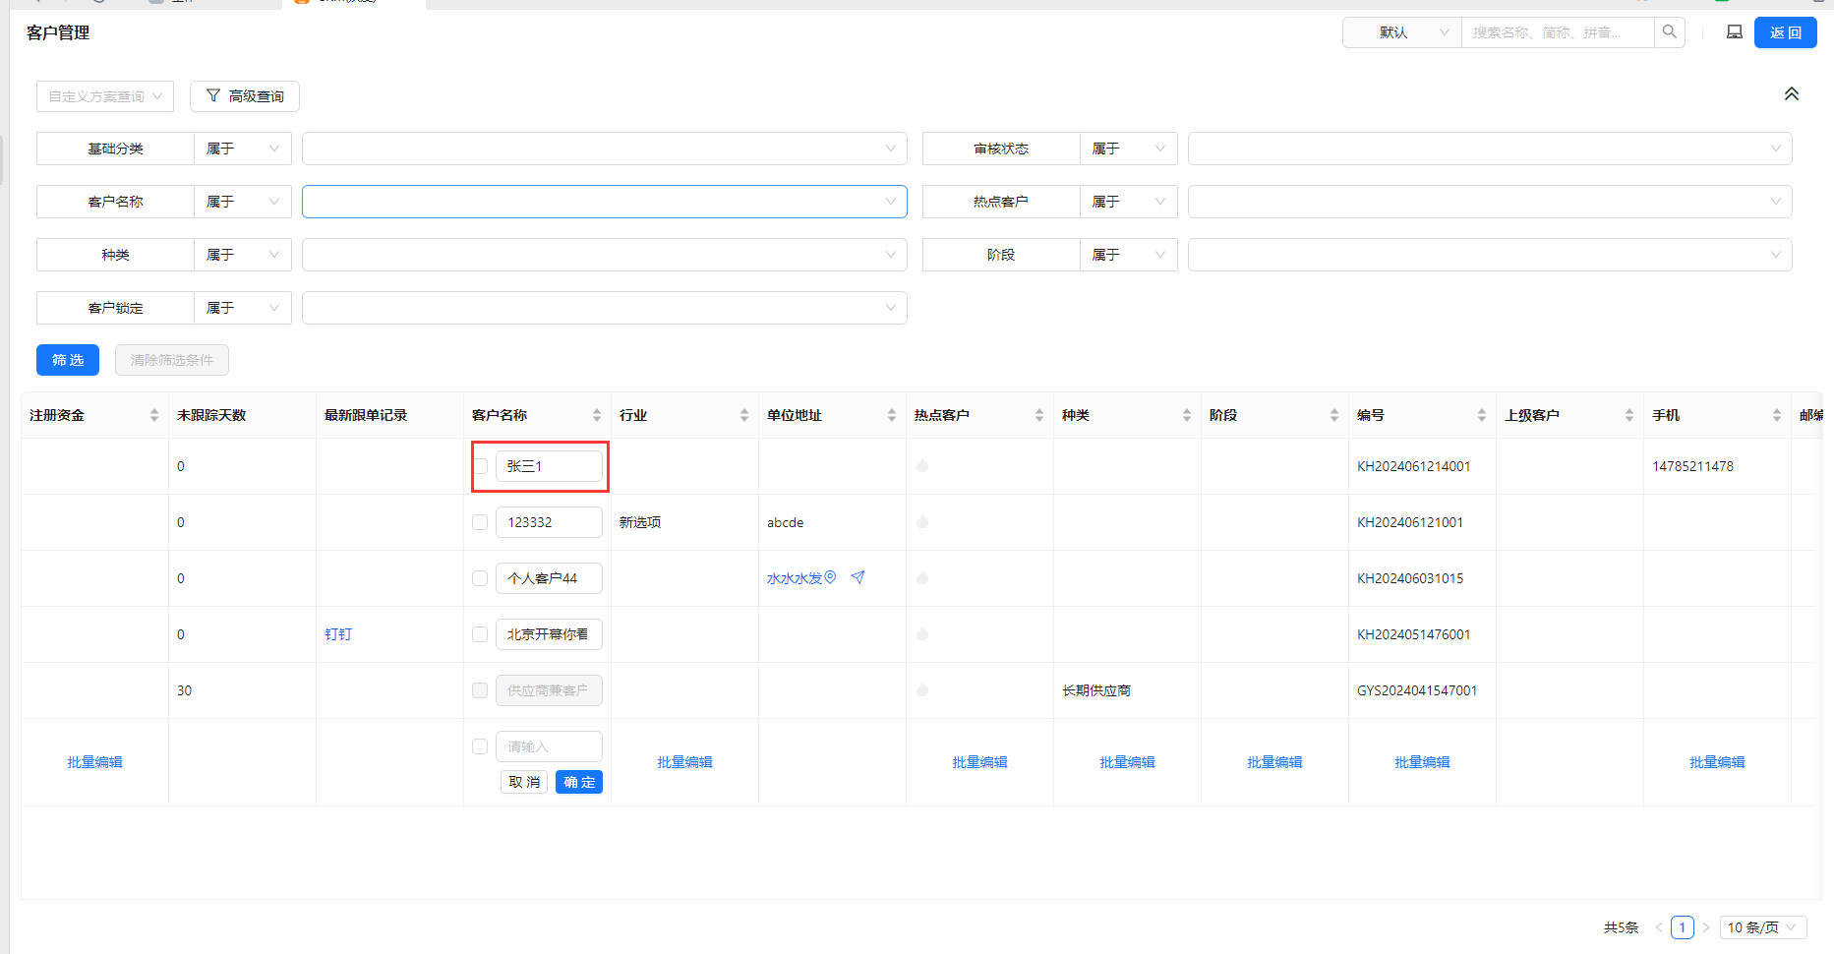Image resolution: width=1834 pixels, height=954 pixels.
Task: Sort by 客户名称 column arrows
Action: [x=597, y=415]
